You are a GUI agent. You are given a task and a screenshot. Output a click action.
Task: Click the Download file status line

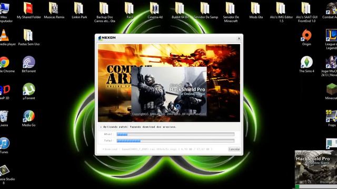157,149
